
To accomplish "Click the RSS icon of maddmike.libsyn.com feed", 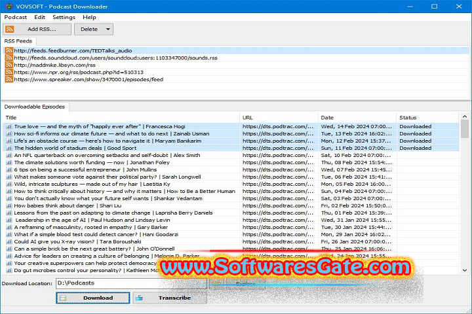I will pos(9,65).
